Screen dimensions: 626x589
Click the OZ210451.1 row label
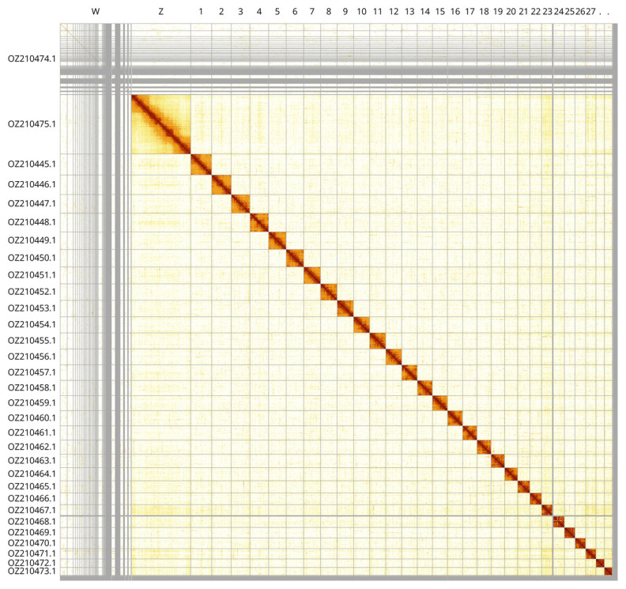point(32,275)
